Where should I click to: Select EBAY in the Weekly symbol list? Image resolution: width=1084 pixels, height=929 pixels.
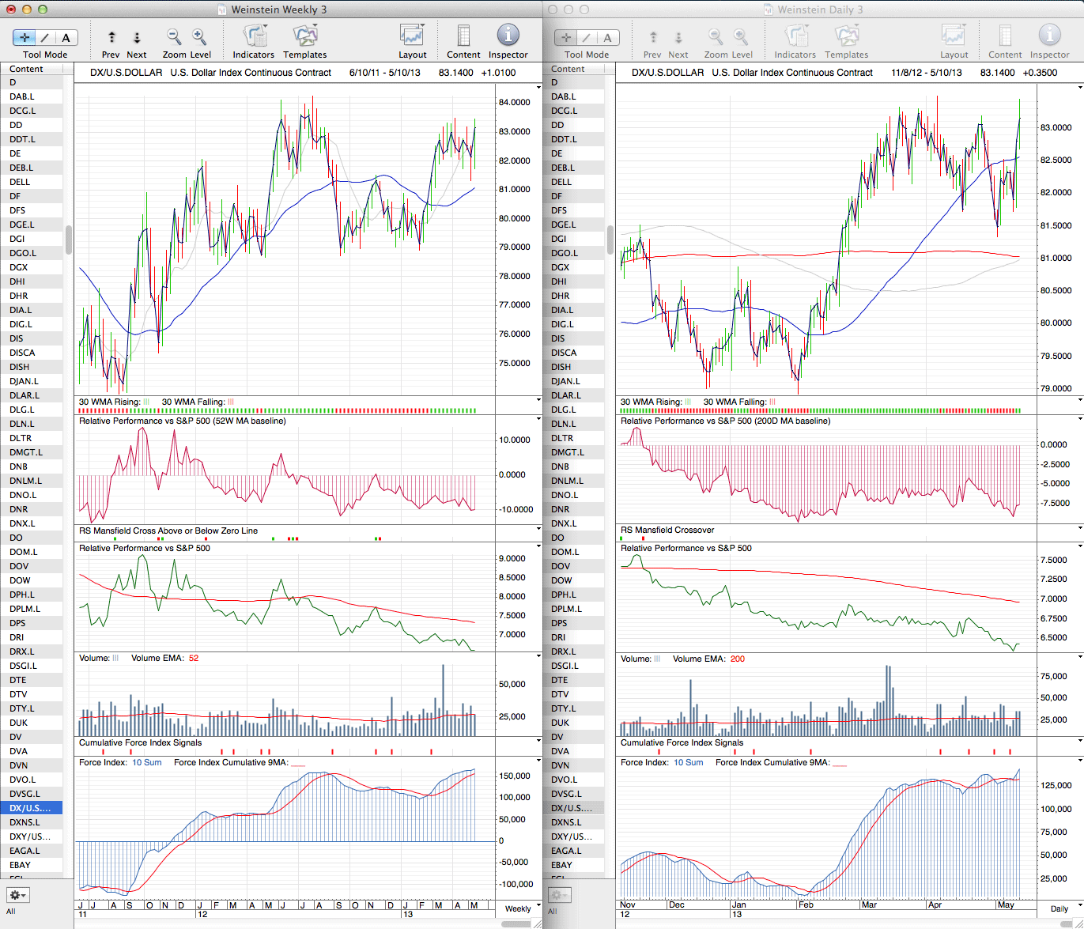(21, 865)
